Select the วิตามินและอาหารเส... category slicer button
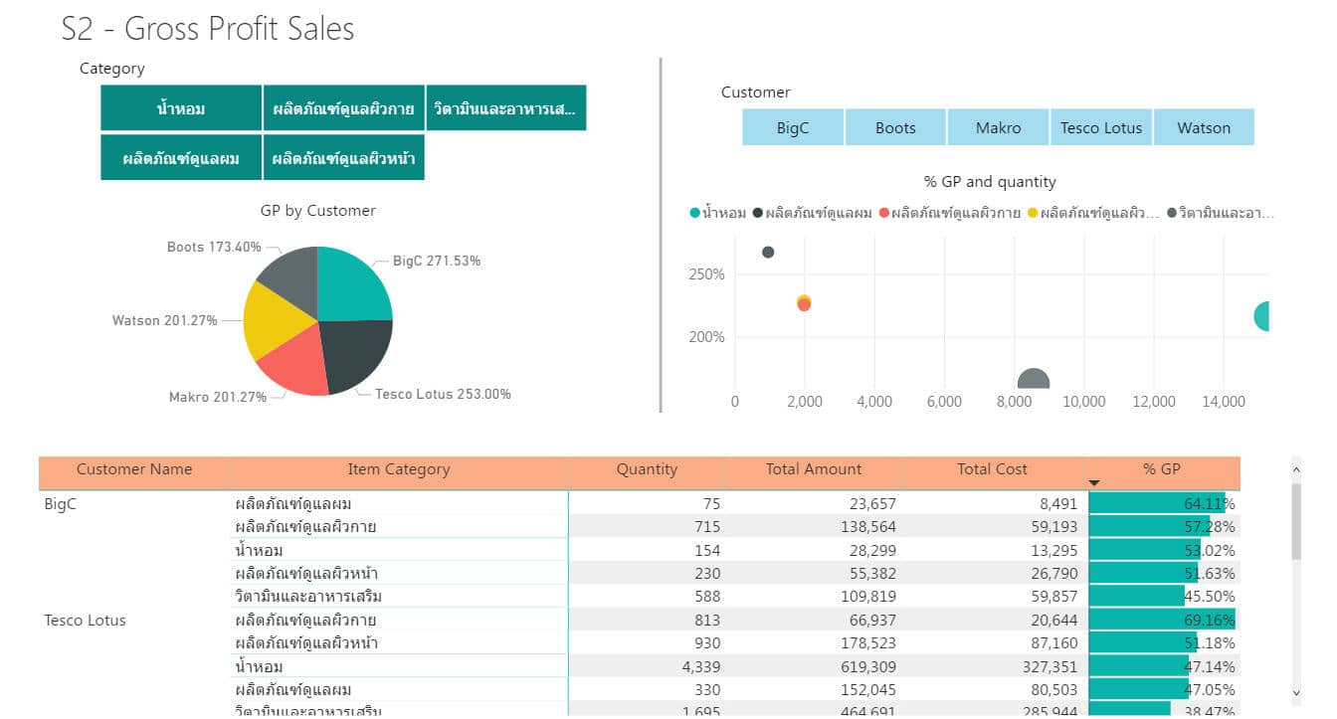This screenshot has width=1337, height=719. coord(505,108)
